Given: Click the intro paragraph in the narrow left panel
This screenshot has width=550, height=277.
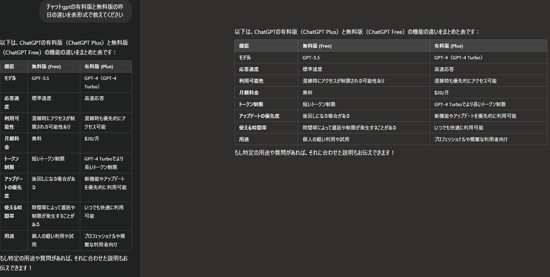Looking at the screenshot, I should 64,47.
